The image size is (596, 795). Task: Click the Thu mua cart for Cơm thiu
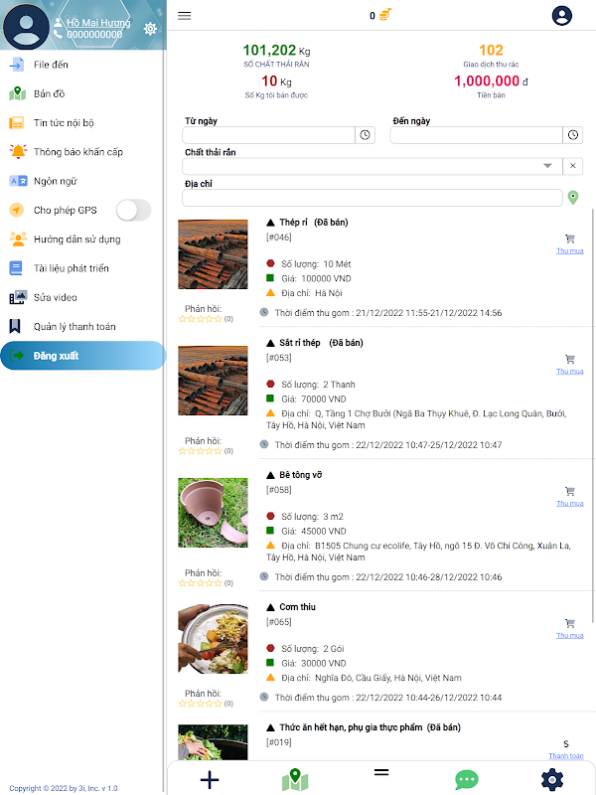pos(570,628)
